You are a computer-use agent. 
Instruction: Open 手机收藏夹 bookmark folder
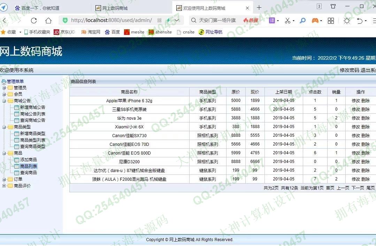(x=37, y=32)
